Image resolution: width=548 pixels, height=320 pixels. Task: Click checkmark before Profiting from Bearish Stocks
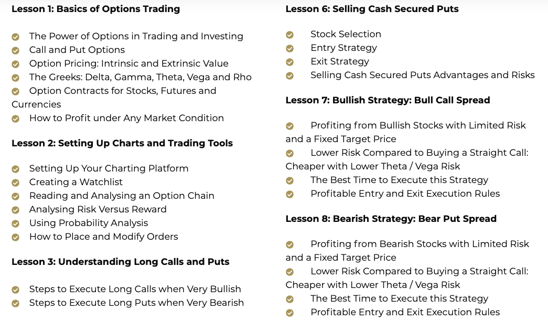(289, 245)
